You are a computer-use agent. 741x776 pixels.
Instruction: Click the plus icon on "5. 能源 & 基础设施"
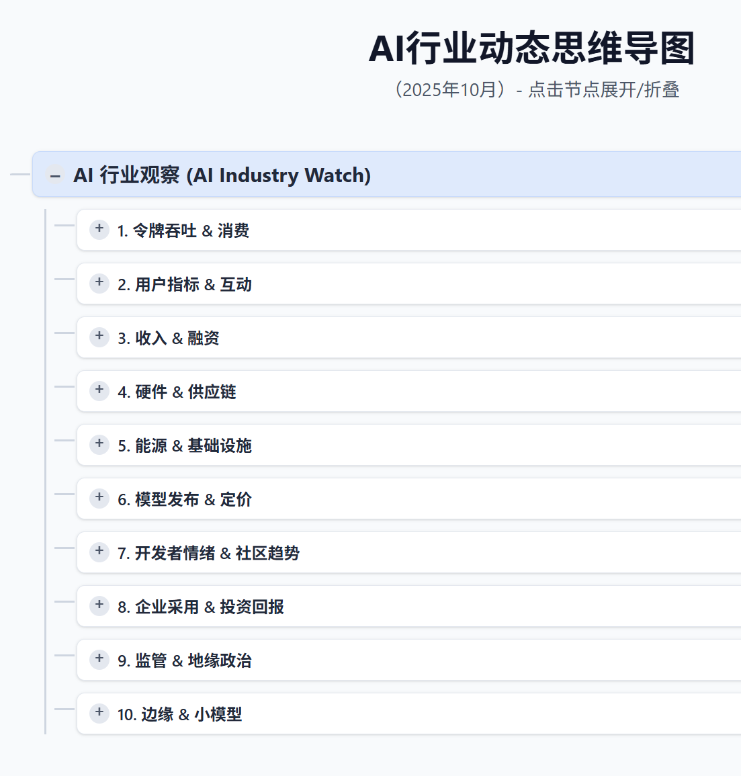pos(99,445)
